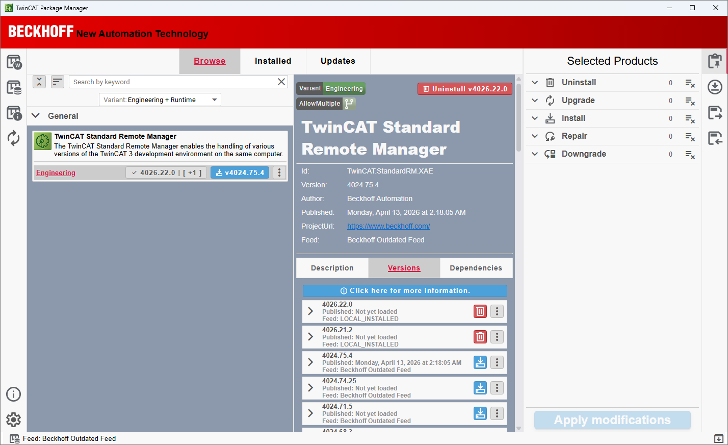The height and width of the screenshot is (445, 728).
Task: Expand the 4024.75.4 version entry
Action: 310,362
